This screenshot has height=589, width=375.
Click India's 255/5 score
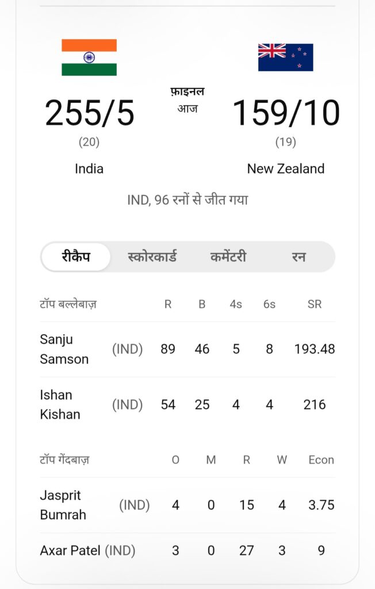(90, 113)
